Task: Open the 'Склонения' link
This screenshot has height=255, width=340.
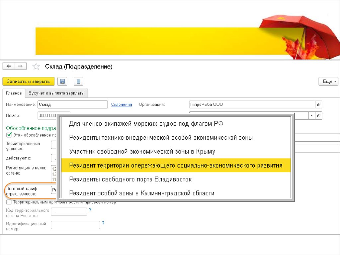Action: [122, 105]
